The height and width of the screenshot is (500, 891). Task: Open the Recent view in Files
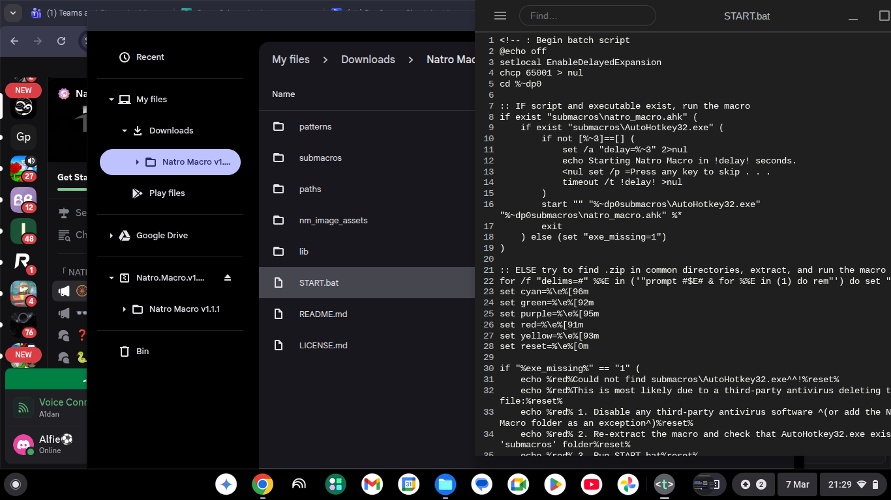(x=149, y=57)
